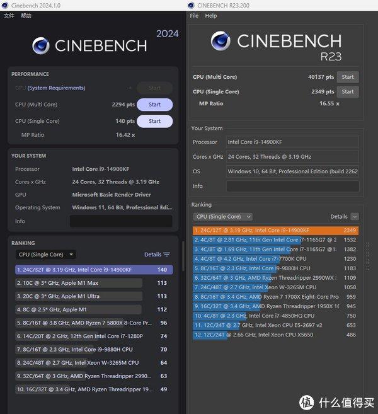Click the Windows 11 Operating System value

[x=122, y=207]
